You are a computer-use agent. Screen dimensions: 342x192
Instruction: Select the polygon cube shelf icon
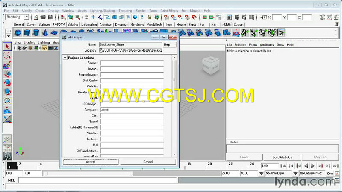point(27,33)
